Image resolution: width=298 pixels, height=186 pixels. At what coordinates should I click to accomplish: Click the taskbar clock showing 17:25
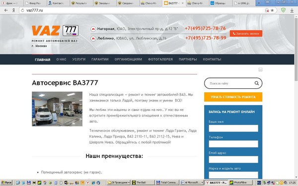click(293, 183)
